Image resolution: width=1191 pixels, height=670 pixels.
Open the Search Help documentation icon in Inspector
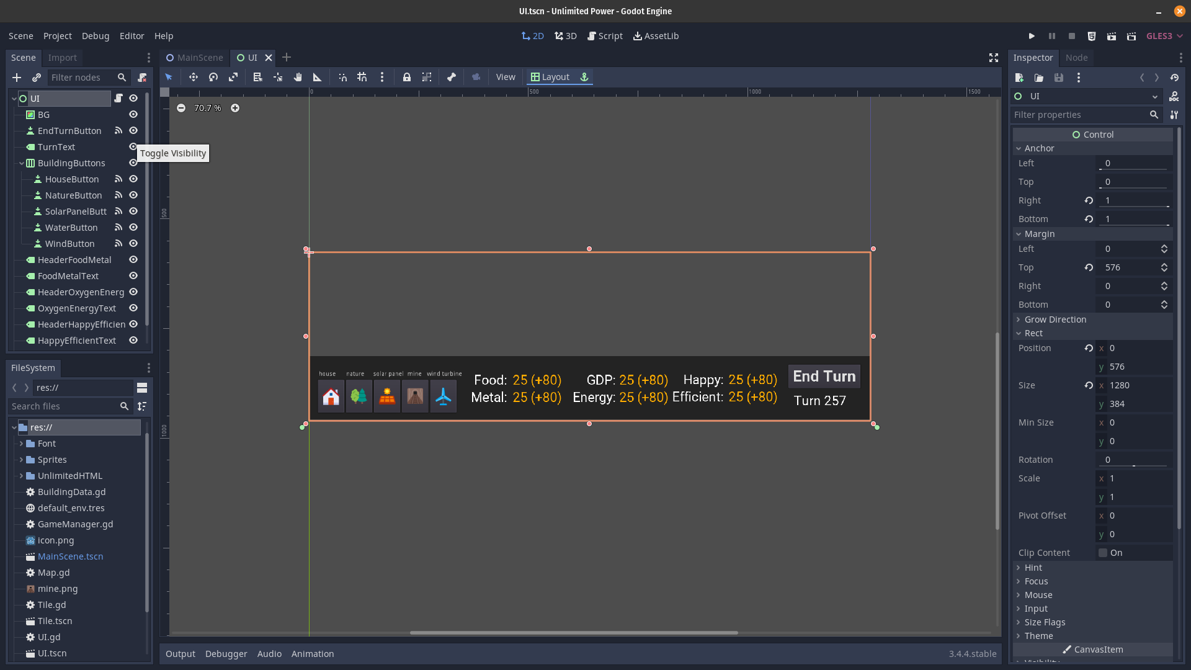click(x=1175, y=96)
